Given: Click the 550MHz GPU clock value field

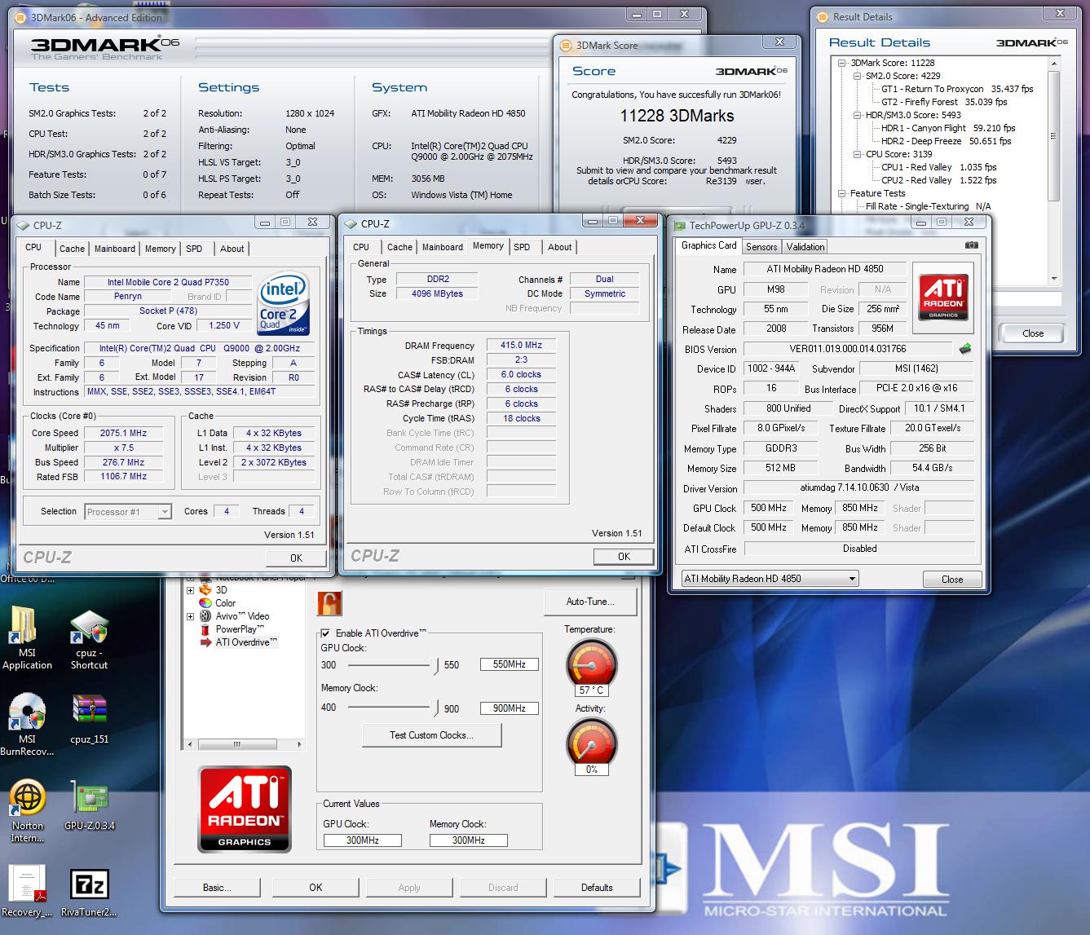Looking at the screenshot, I should (509, 664).
